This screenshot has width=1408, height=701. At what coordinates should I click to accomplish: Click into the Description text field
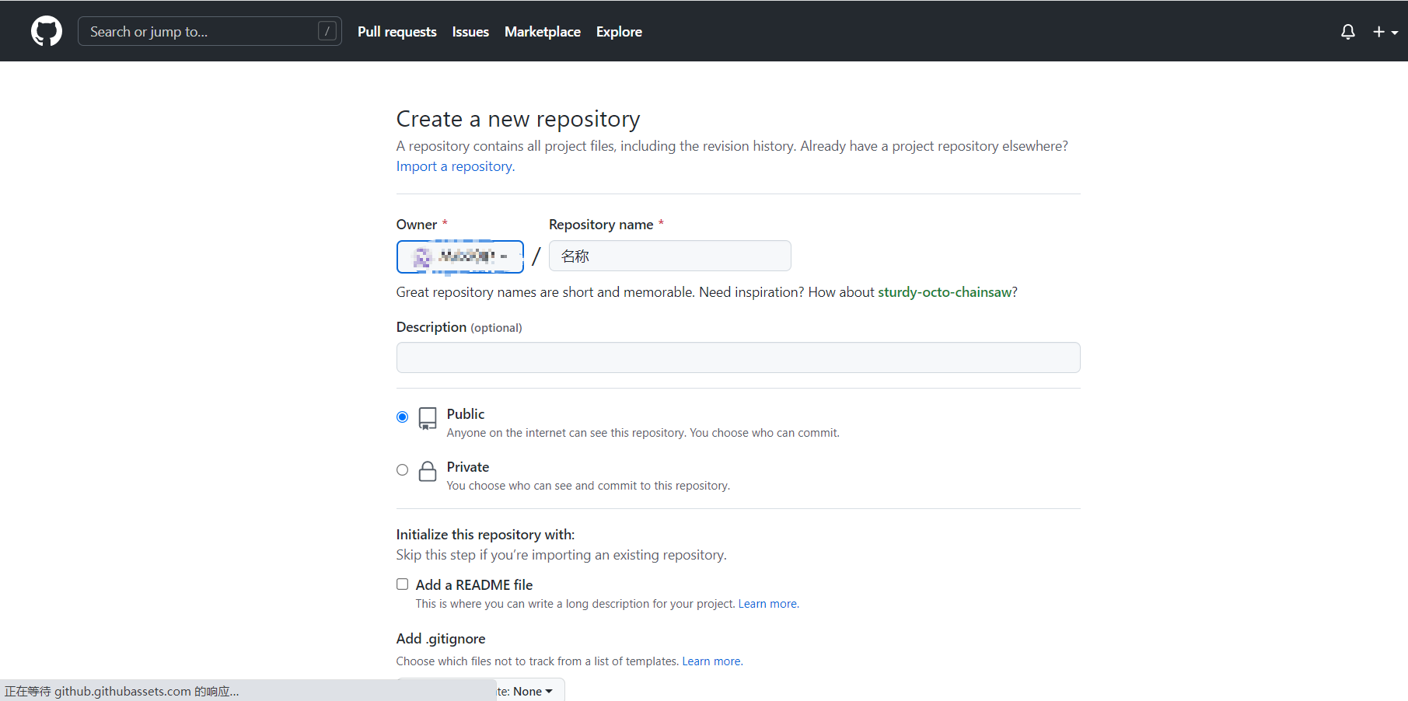pos(738,357)
